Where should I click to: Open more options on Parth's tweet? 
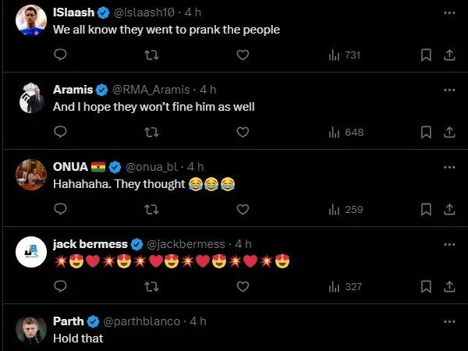pyautogui.click(x=449, y=321)
